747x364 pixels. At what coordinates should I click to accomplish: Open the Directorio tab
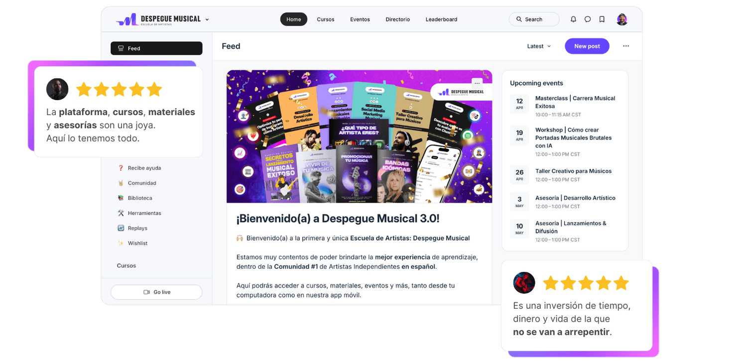pyautogui.click(x=398, y=19)
